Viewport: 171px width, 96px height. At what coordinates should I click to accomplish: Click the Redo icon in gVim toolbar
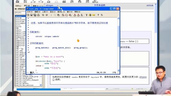click(47, 15)
